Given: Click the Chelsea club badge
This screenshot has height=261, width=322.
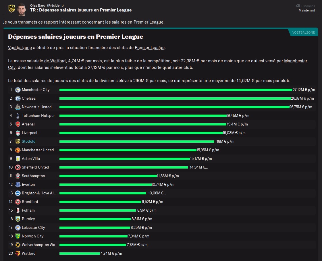Looking at the screenshot, I should (18, 98).
